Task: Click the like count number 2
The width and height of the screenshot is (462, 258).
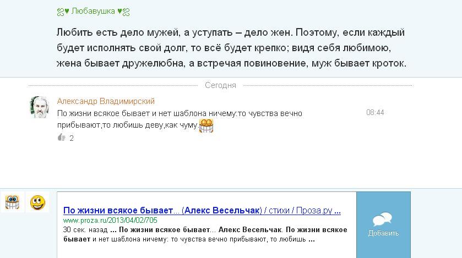Action: [72, 138]
